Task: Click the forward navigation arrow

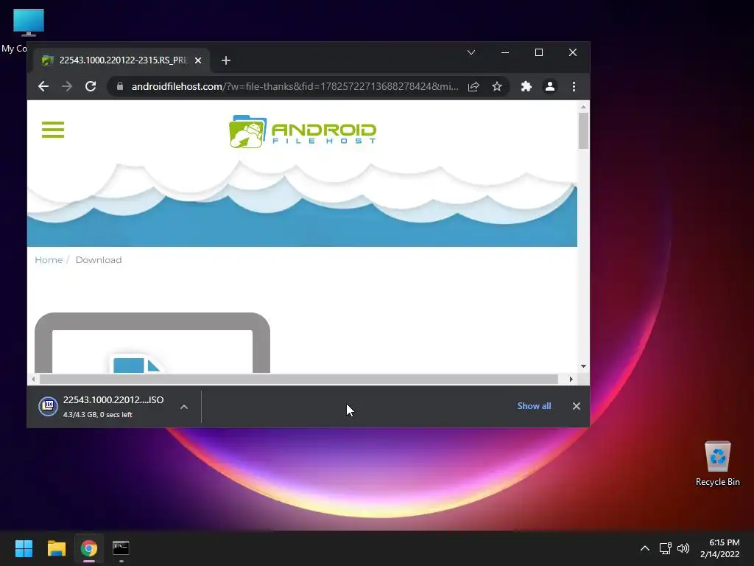Action: [67, 87]
